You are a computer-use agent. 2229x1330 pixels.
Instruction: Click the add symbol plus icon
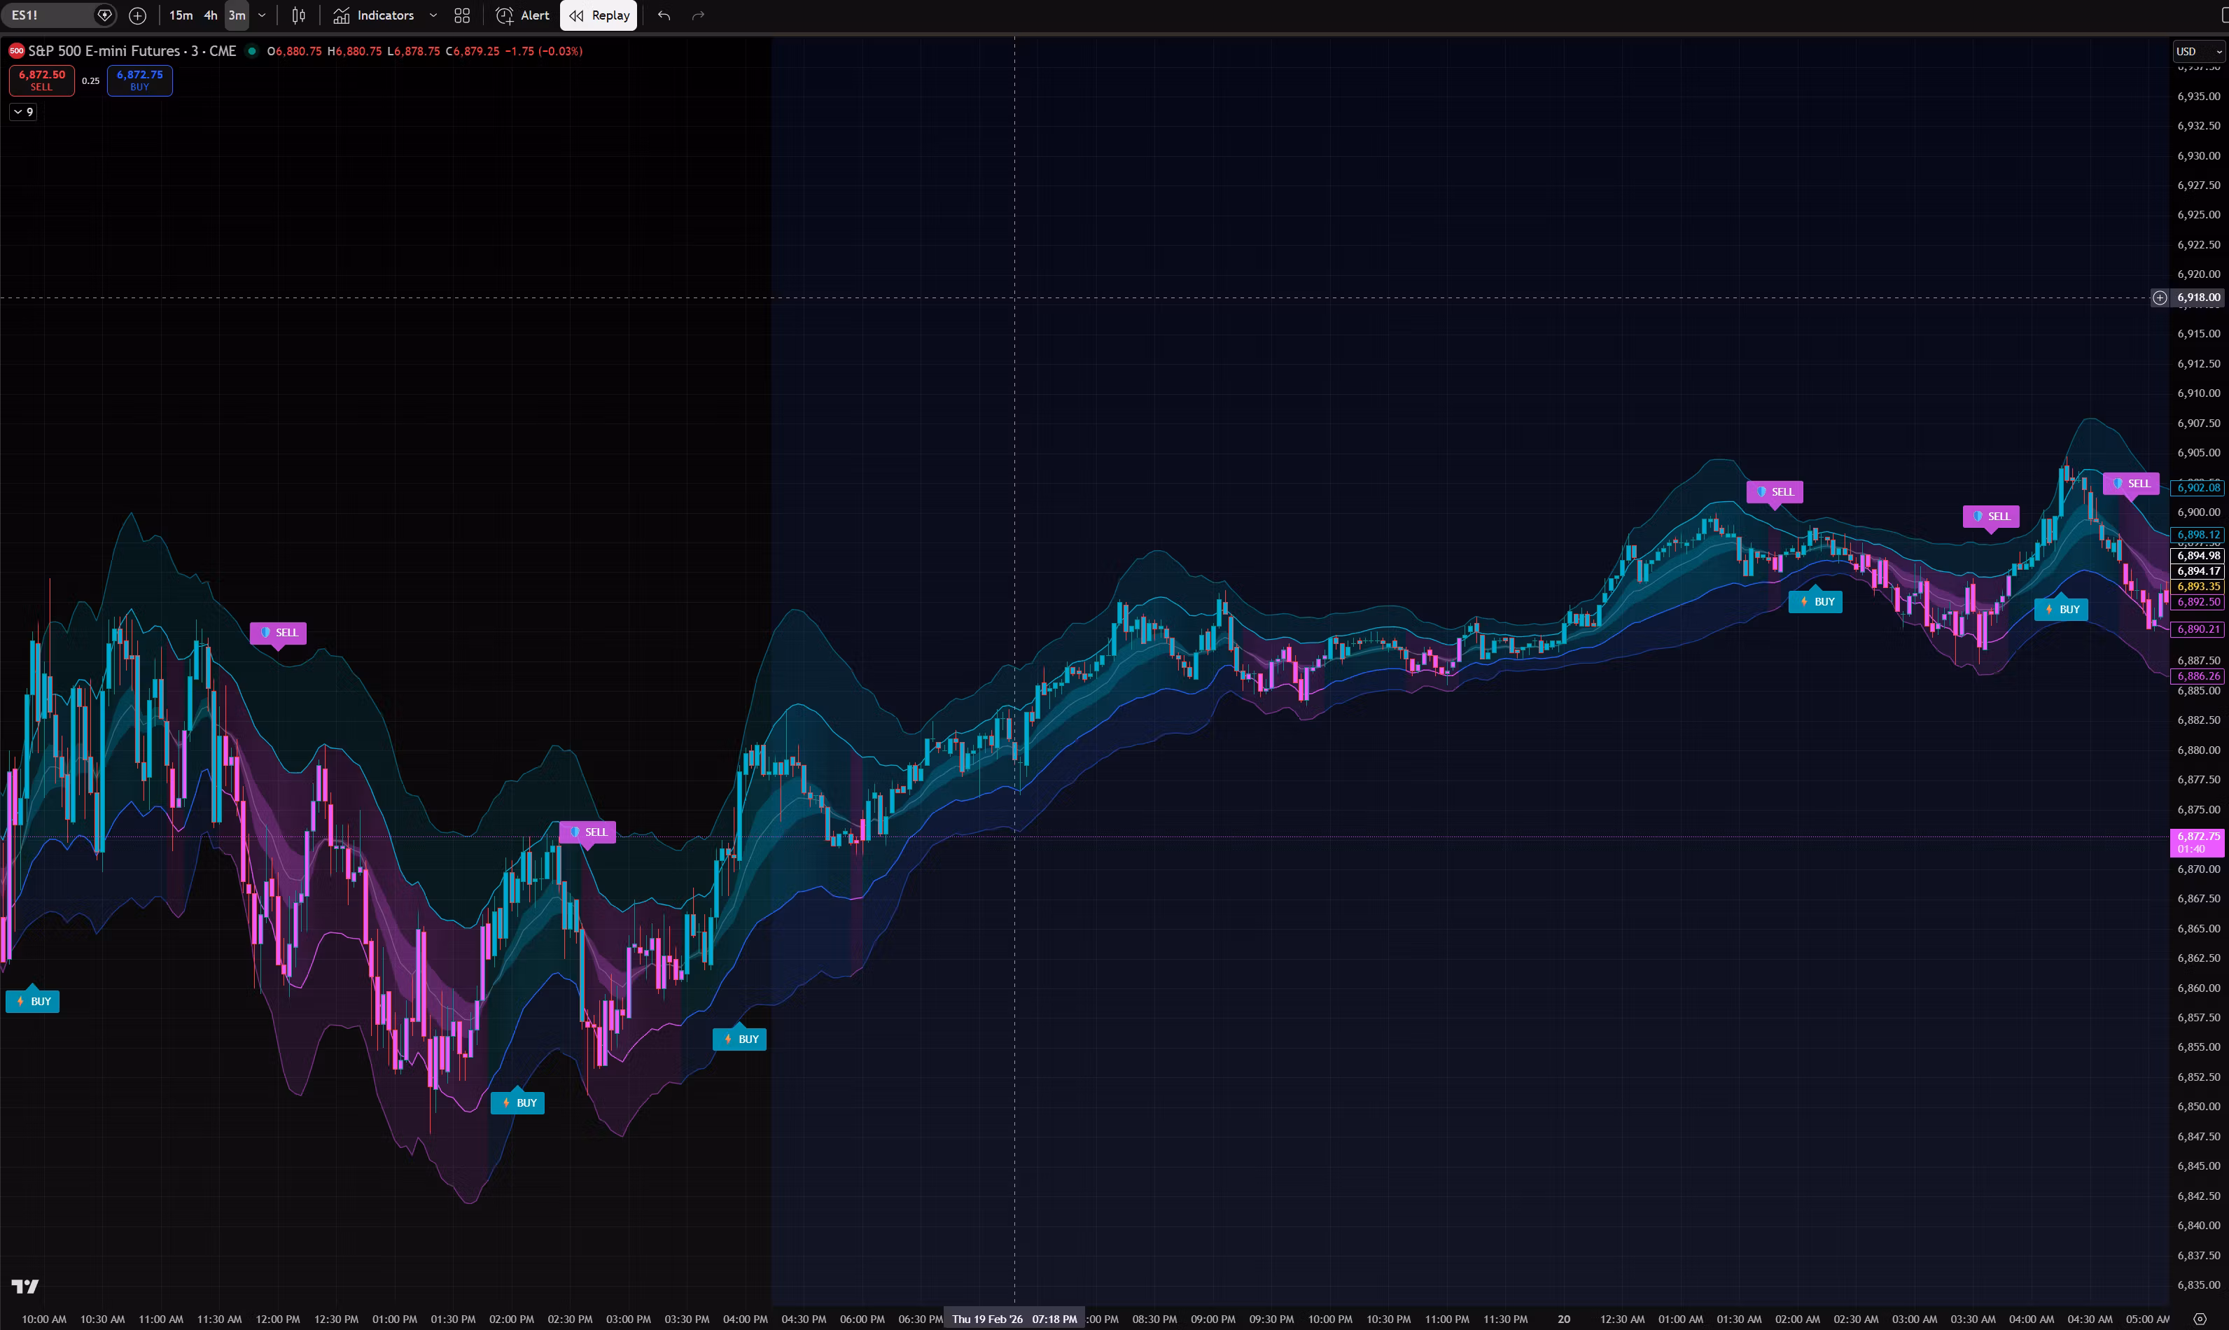tap(137, 15)
